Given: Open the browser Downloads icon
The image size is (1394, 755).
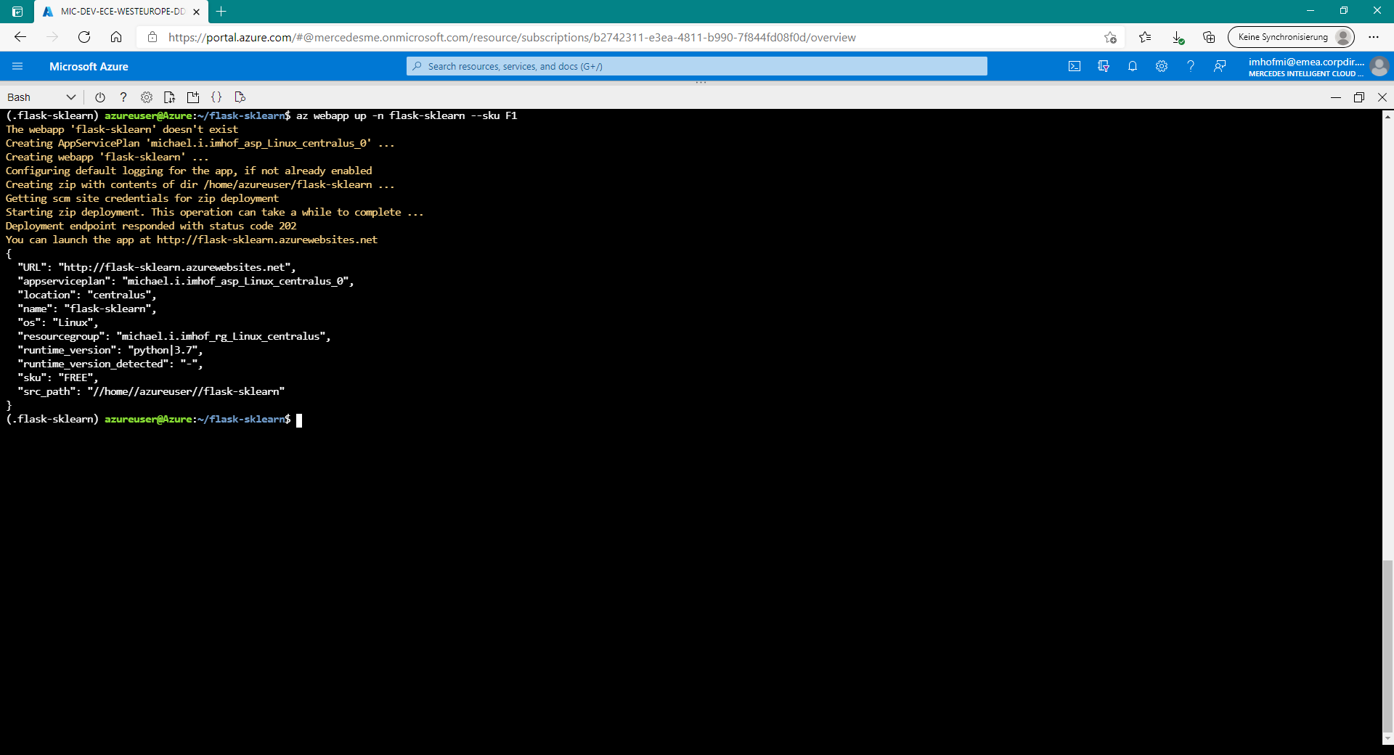Looking at the screenshot, I should (x=1178, y=37).
